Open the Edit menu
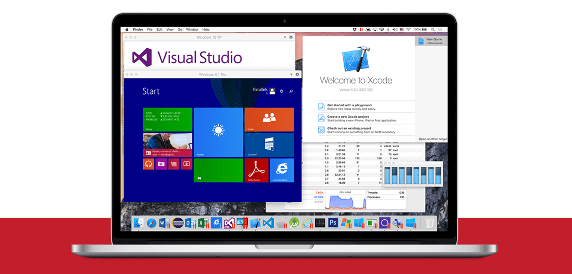 pyautogui.click(x=159, y=30)
